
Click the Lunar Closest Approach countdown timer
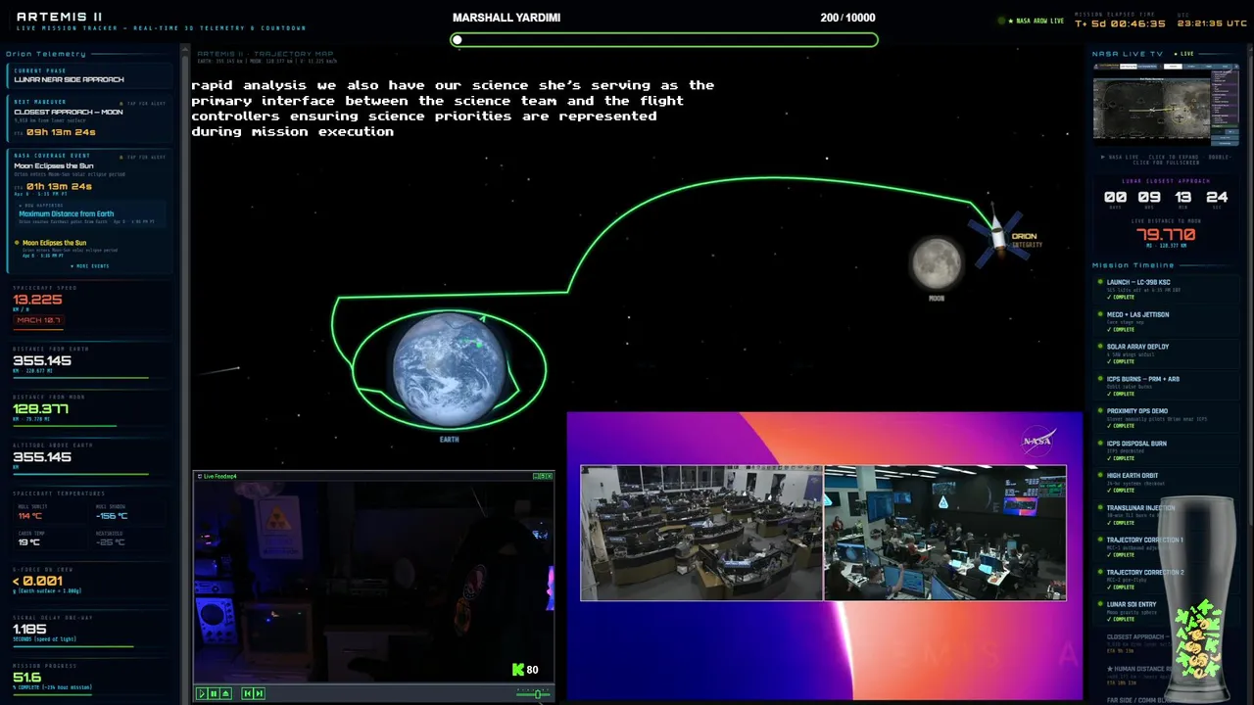point(1165,198)
